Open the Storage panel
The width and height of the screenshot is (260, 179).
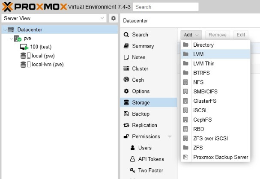pos(149,102)
